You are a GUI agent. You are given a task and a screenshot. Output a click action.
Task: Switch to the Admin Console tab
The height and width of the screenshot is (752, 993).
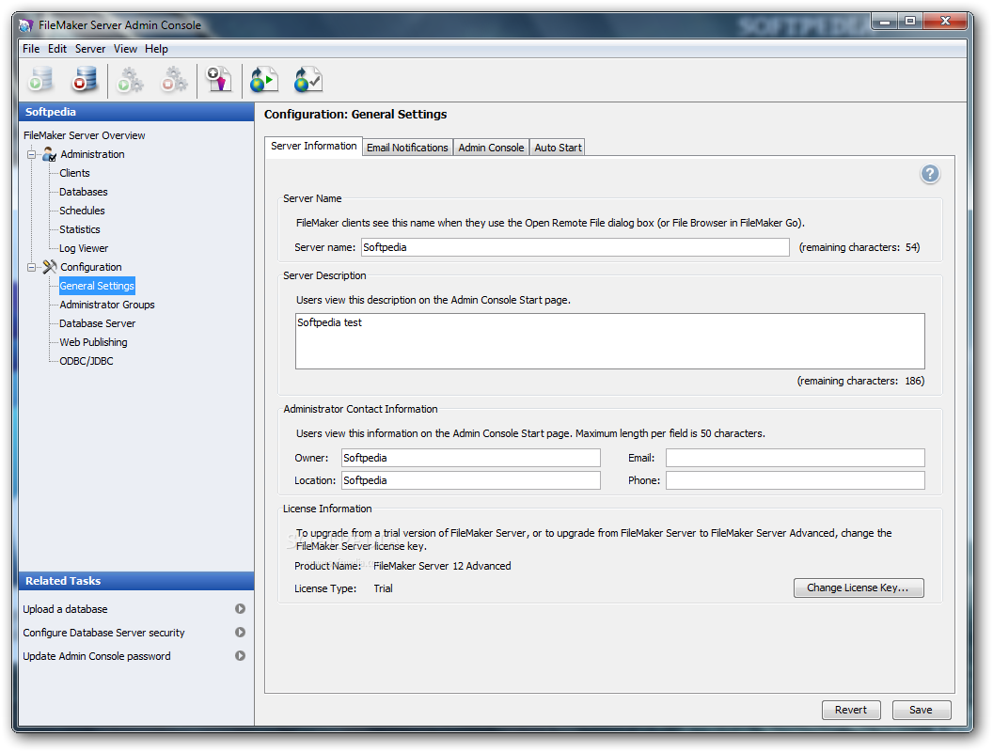coord(491,148)
